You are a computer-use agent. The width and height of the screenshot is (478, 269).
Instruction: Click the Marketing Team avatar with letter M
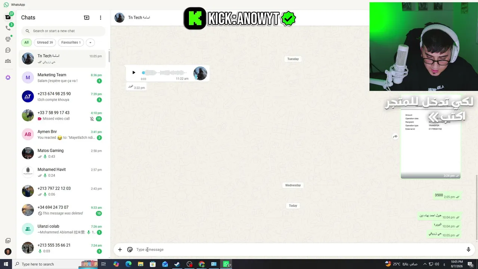(x=28, y=78)
